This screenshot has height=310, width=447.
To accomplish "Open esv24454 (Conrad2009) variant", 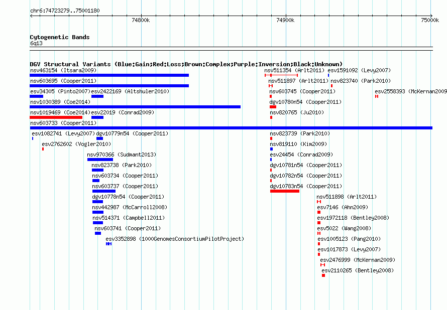I will [x=301, y=154].
